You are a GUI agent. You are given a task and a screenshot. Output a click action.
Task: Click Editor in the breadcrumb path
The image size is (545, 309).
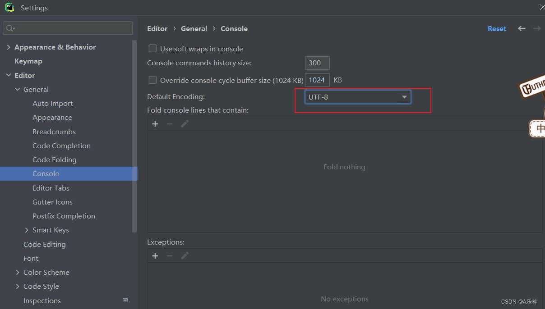(x=157, y=28)
